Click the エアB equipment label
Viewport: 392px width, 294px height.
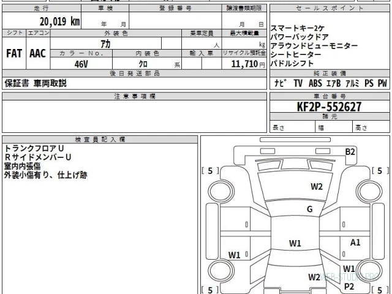334,83
